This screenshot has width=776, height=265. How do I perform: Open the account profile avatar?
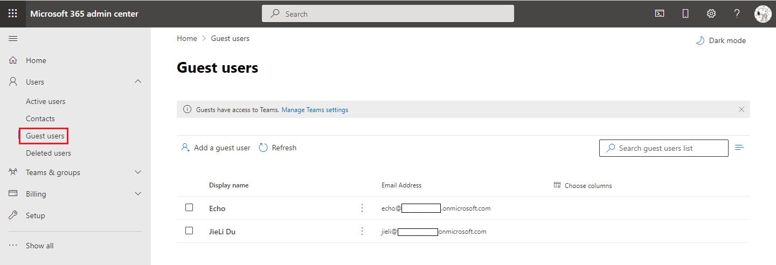pos(763,13)
